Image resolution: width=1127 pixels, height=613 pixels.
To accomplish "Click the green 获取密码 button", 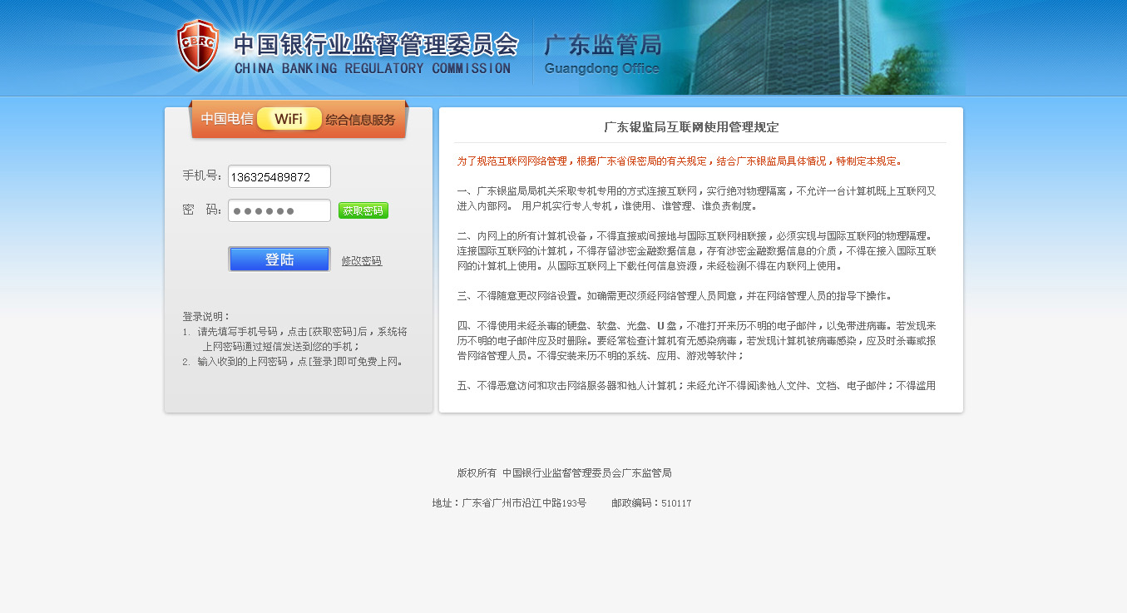I will tap(363, 210).
